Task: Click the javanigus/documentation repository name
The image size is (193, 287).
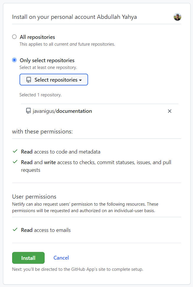Action: click(x=62, y=111)
